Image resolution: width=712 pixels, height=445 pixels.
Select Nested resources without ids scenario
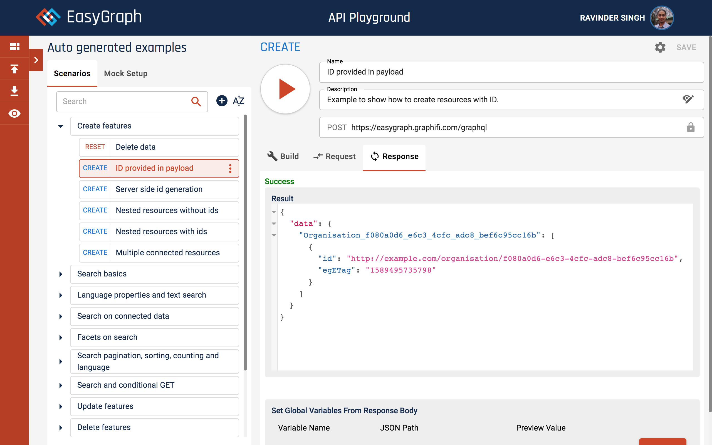[159, 211]
